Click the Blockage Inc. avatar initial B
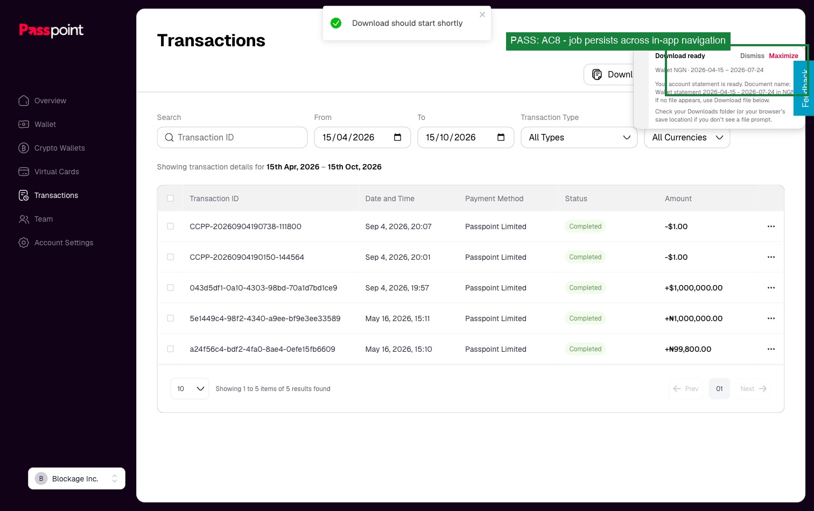The height and width of the screenshot is (511, 814). [41, 479]
